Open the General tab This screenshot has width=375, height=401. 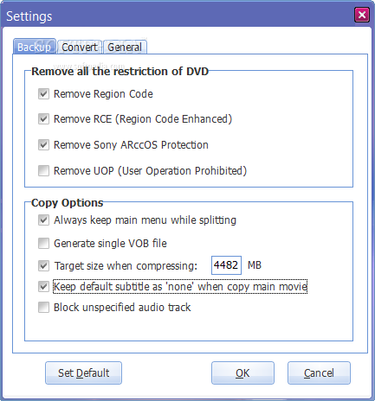(x=125, y=47)
